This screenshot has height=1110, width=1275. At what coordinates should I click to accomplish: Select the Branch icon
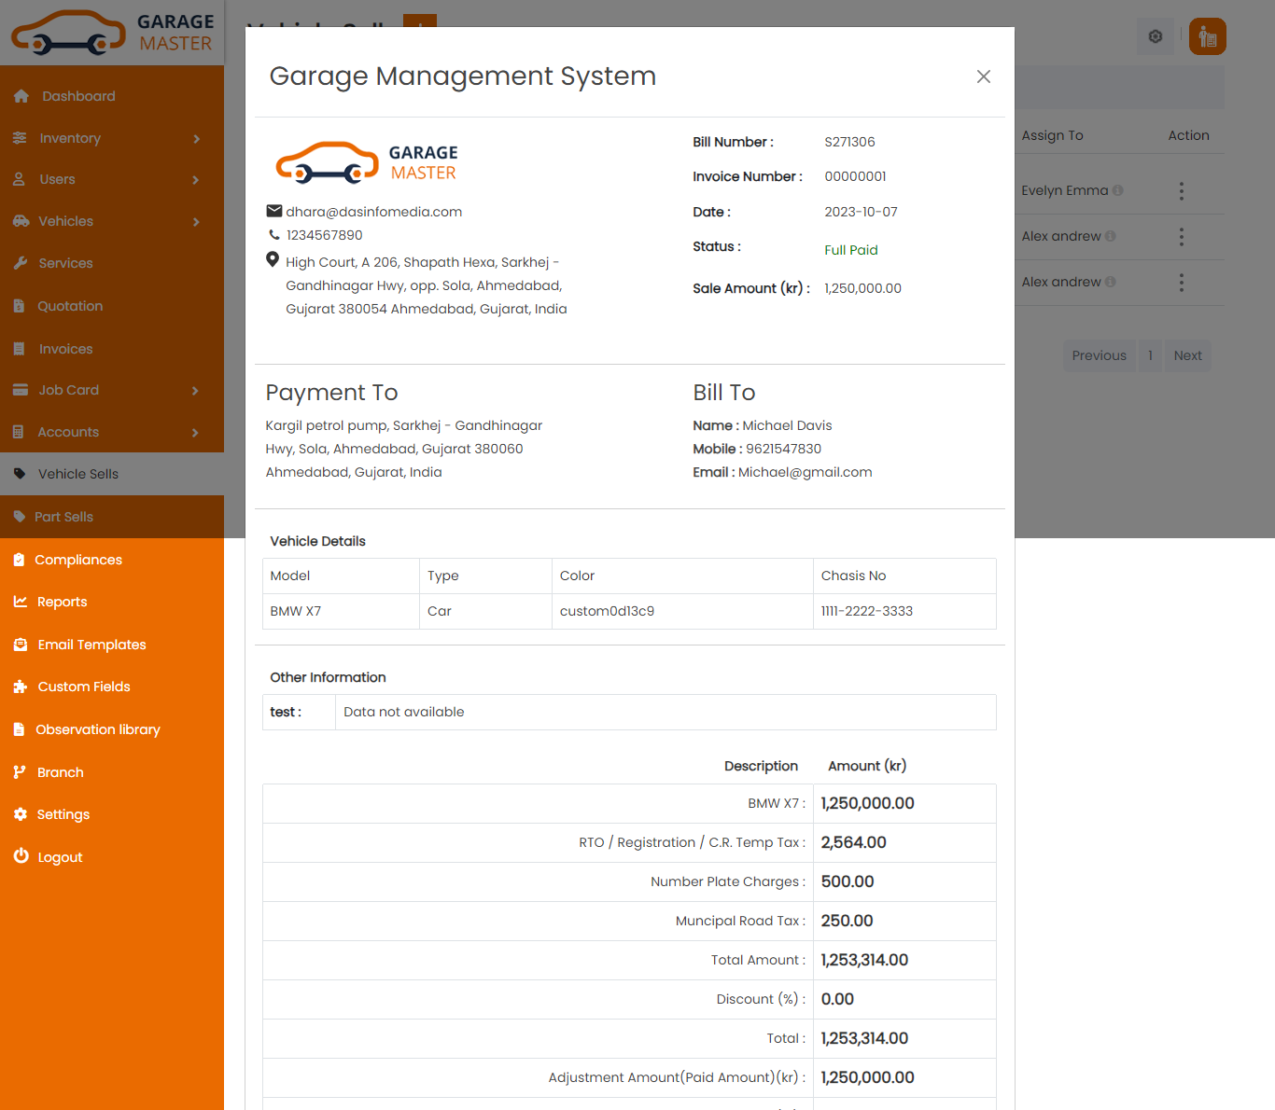pyautogui.click(x=21, y=772)
